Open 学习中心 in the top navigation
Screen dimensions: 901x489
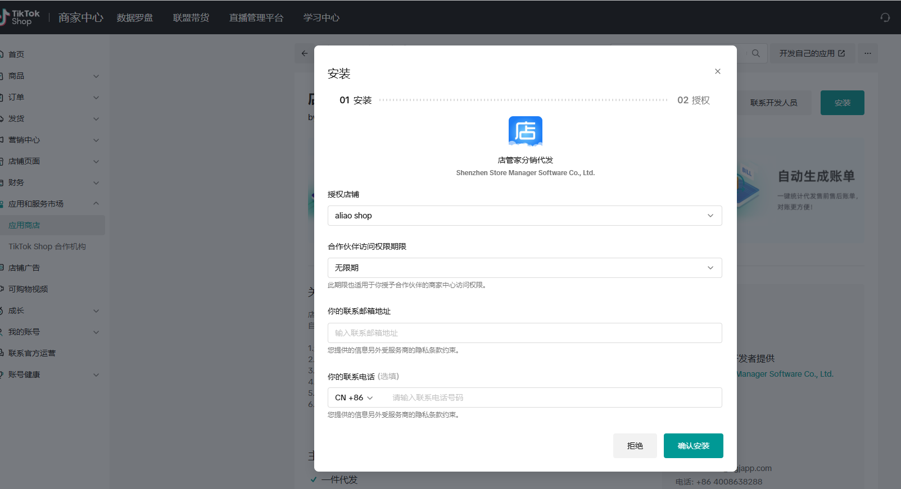[322, 17]
